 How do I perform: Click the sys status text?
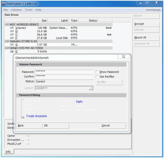tap(109, 35)
